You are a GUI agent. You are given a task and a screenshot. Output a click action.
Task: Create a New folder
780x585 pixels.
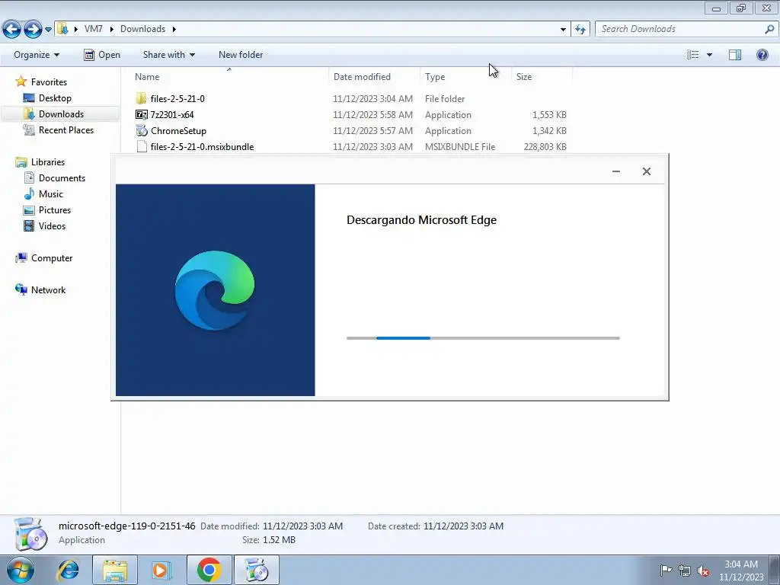pyautogui.click(x=241, y=55)
